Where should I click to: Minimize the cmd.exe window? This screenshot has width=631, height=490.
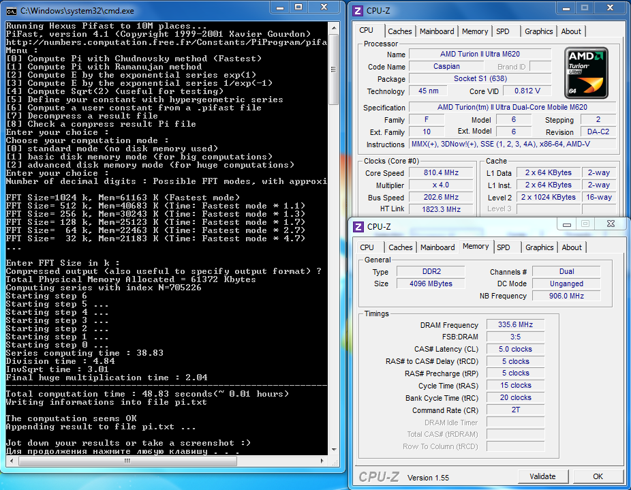pos(280,7)
